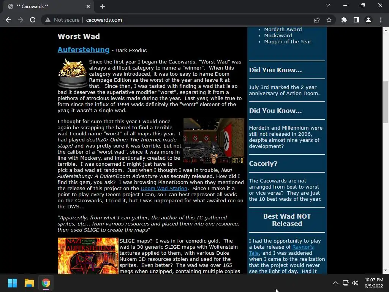Open the network status tray icon
Screen dimensions: 389x292
[346, 283]
